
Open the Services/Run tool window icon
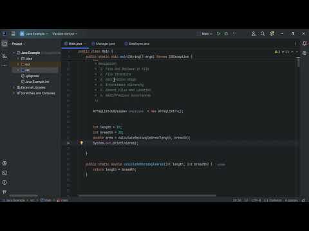point(5,163)
